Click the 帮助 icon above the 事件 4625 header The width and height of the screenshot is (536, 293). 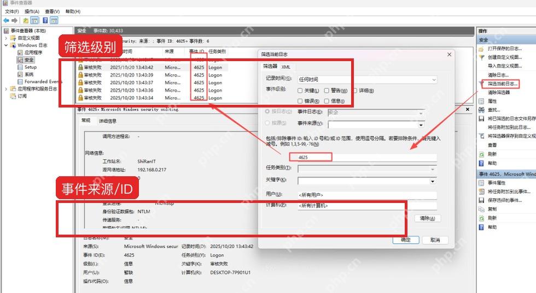(481, 163)
